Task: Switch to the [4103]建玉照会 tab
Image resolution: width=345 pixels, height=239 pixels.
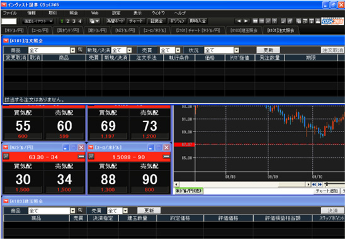Action: click(x=244, y=30)
